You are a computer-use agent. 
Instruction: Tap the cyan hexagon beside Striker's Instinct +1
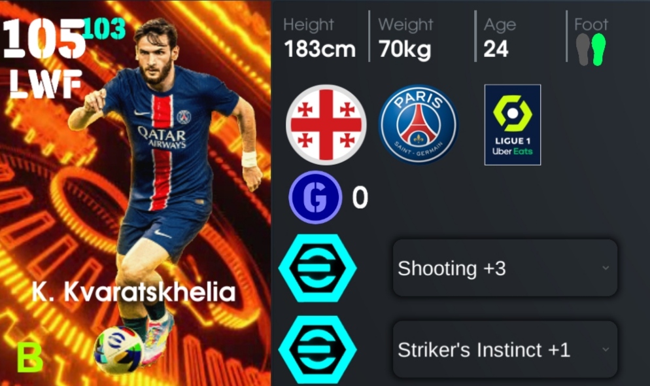click(318, 349)
